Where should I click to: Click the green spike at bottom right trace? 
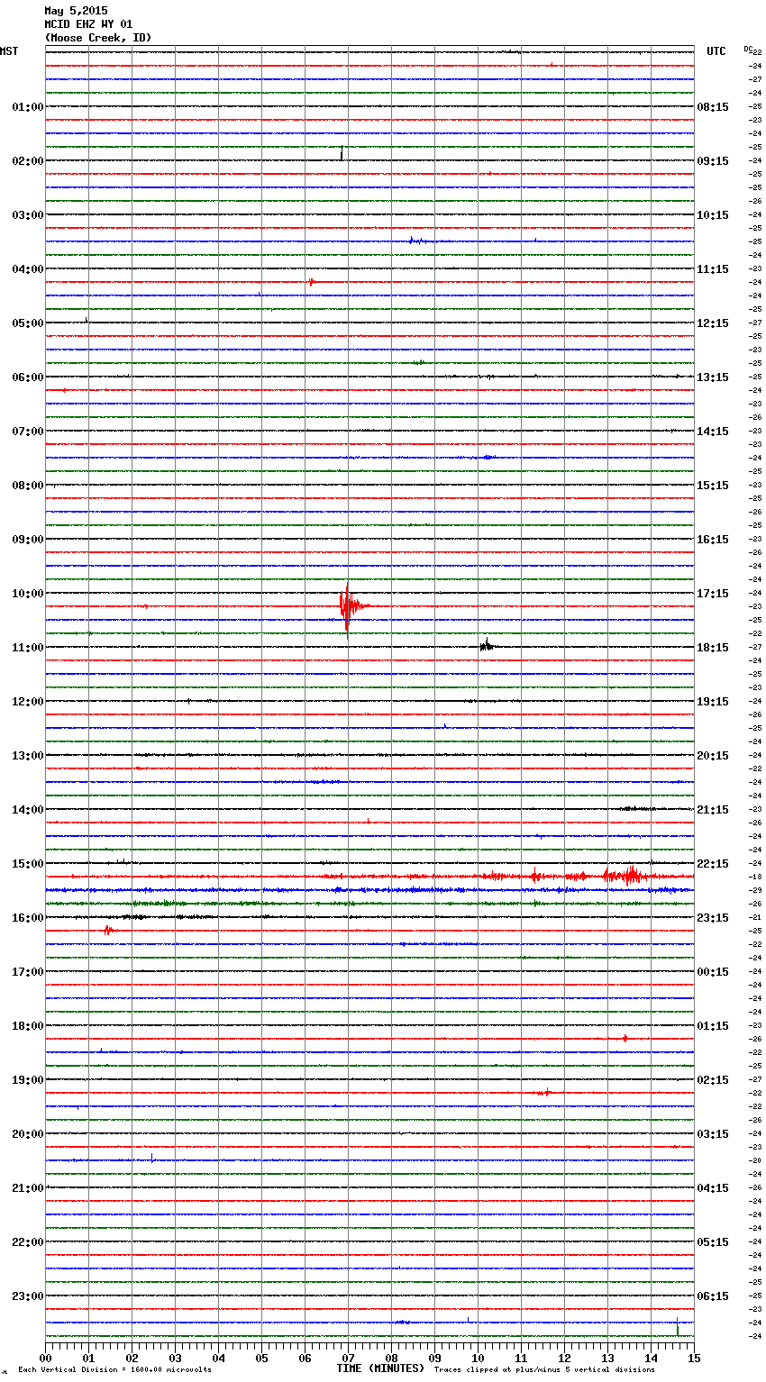[x=677, y=1327]
